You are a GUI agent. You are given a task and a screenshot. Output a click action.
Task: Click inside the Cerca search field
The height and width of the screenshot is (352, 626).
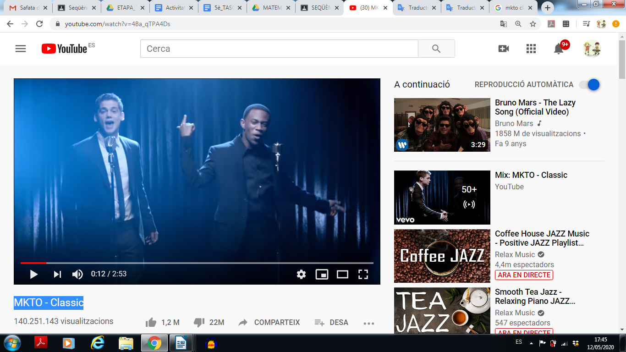pos(279,49)
